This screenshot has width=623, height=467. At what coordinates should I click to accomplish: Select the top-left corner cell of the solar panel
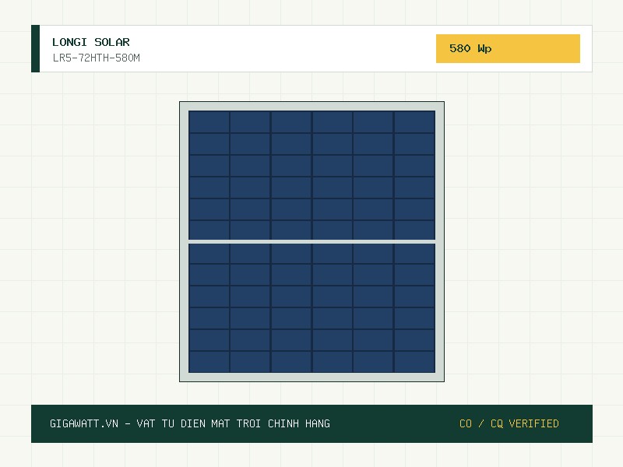coord(209,122)
